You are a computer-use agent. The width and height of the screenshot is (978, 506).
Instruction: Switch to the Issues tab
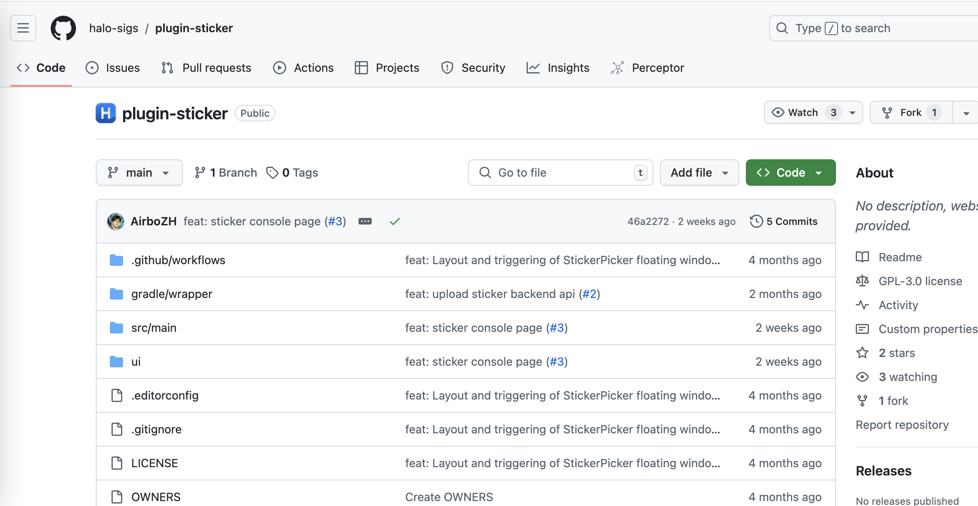[x=113, y=68]
